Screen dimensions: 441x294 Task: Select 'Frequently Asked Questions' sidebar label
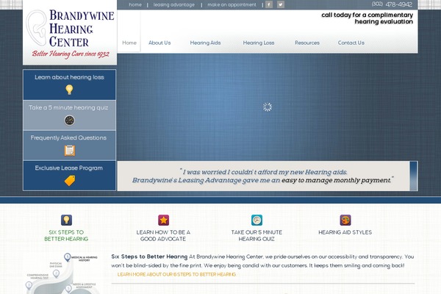pos(68,137)
